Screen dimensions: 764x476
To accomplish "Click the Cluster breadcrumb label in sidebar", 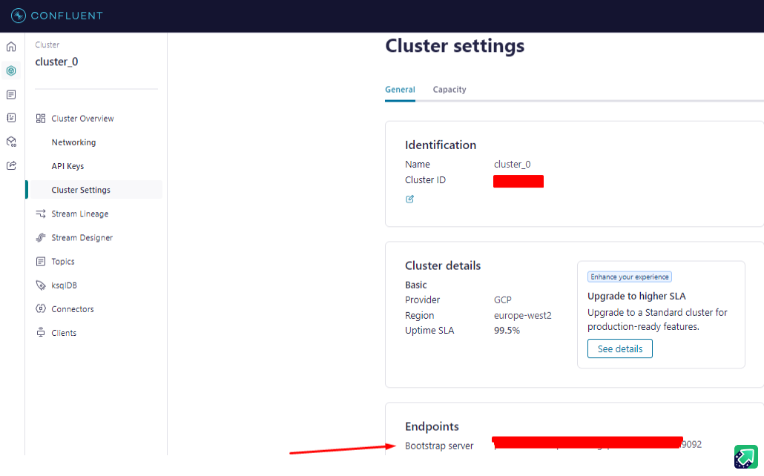I will (x=47, y=44).
